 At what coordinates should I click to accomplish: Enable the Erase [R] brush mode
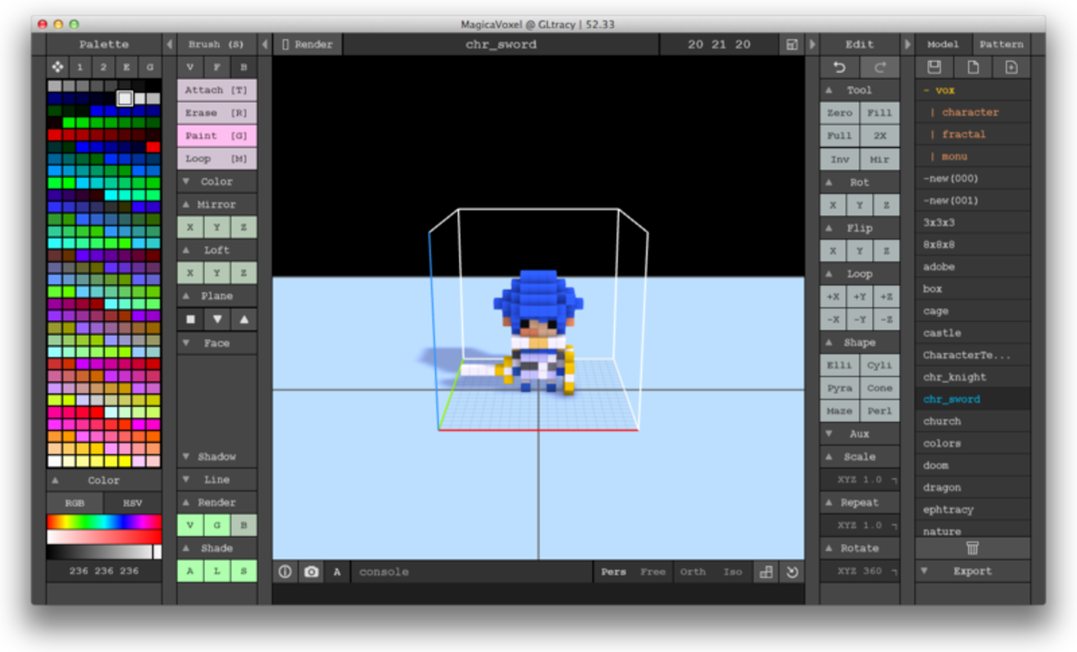point(216,113)
